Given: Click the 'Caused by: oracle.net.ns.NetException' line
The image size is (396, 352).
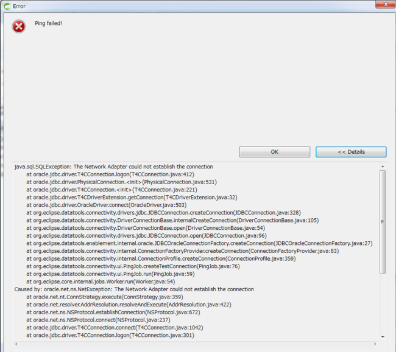Looking at the screenshot, I should pos(134,289).
